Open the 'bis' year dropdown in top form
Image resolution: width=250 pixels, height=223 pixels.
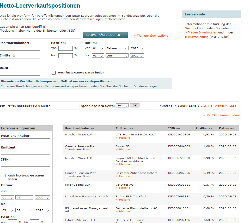(x=137, y=55)
